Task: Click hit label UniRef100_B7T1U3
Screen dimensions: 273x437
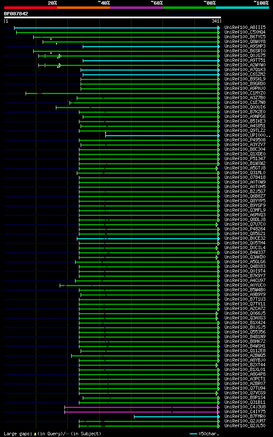Action: 245,299
